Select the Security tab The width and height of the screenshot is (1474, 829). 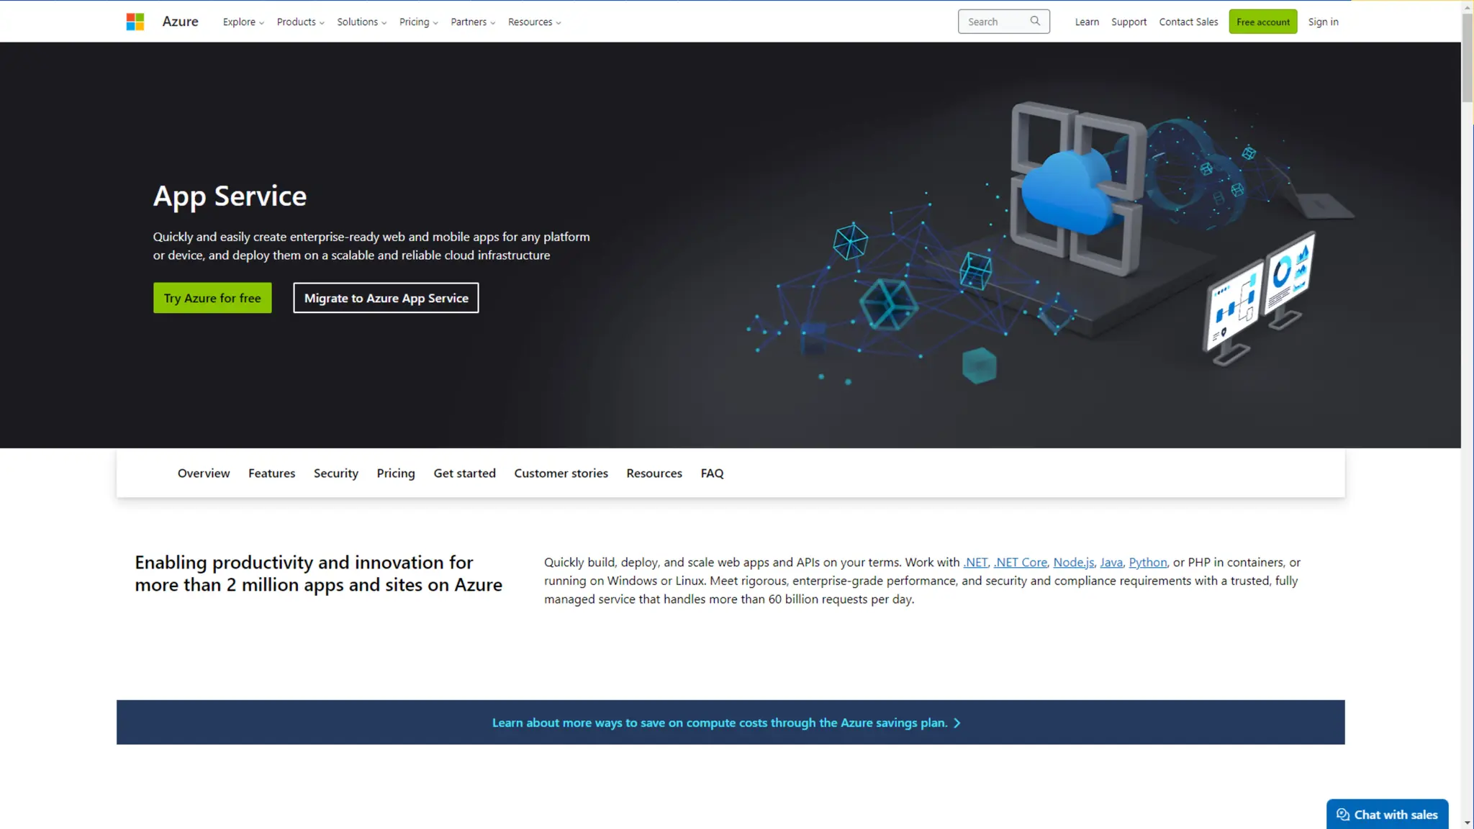pyautogui.click(x=335, y=474)
